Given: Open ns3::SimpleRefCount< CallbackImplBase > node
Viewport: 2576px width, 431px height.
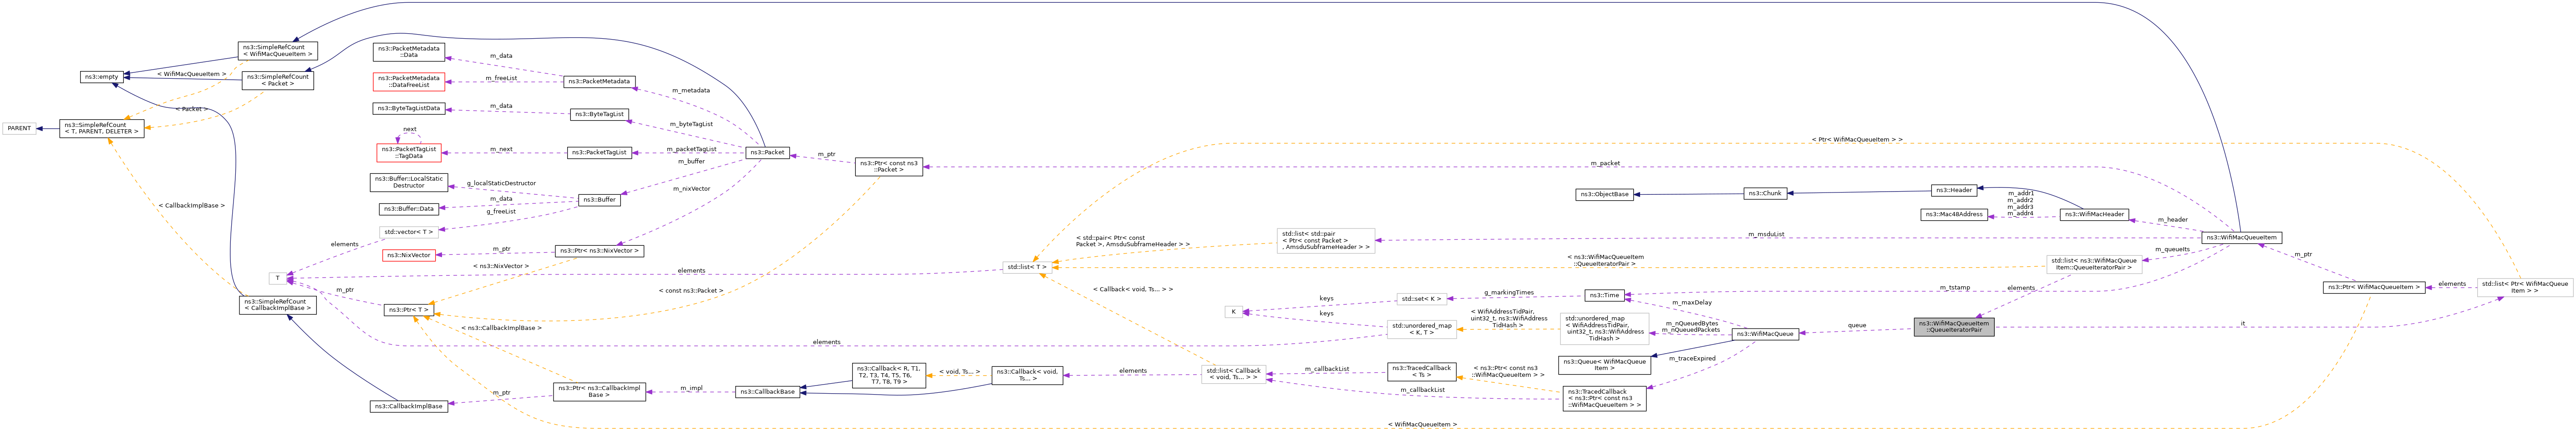Looking at the screenshot, I should point(278,305).
